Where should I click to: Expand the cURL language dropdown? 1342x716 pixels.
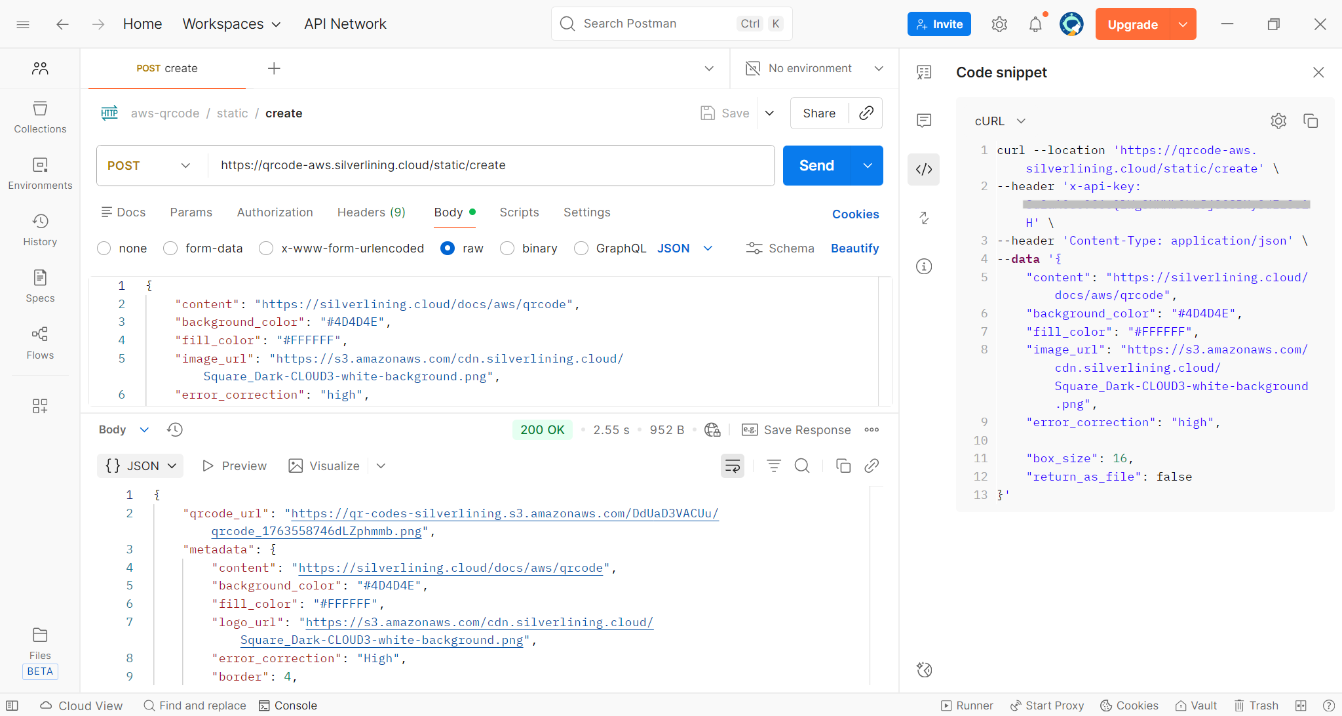point(1000,121)
